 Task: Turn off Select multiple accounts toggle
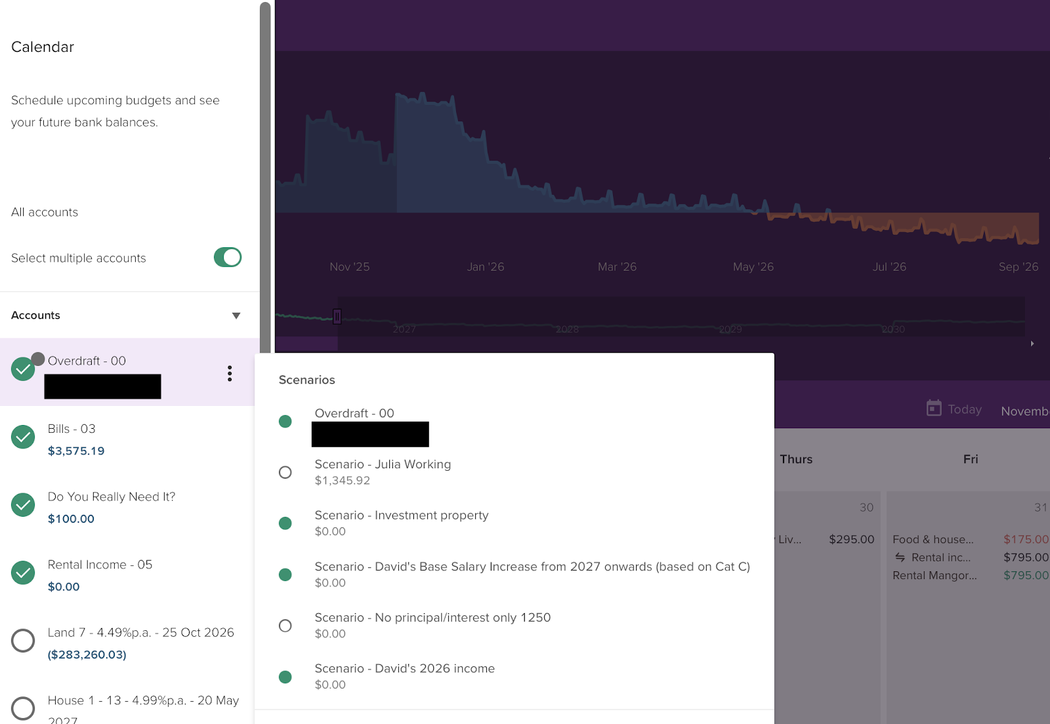point(227,257)
